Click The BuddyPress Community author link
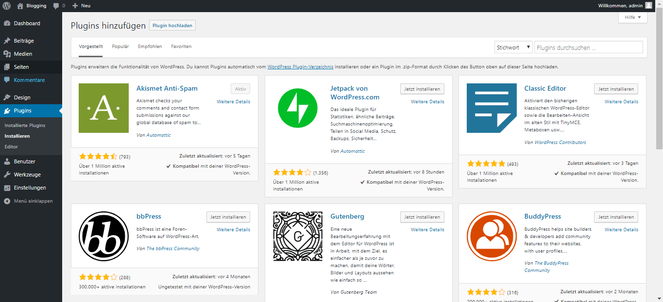This screenshot has height=302, width=663. coord(546,267)
